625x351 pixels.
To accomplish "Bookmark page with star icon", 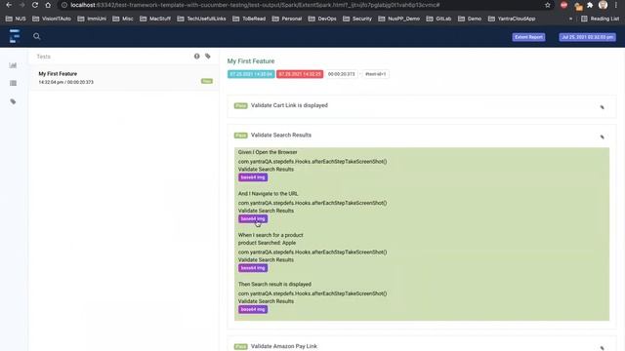I will click(548, 5).
